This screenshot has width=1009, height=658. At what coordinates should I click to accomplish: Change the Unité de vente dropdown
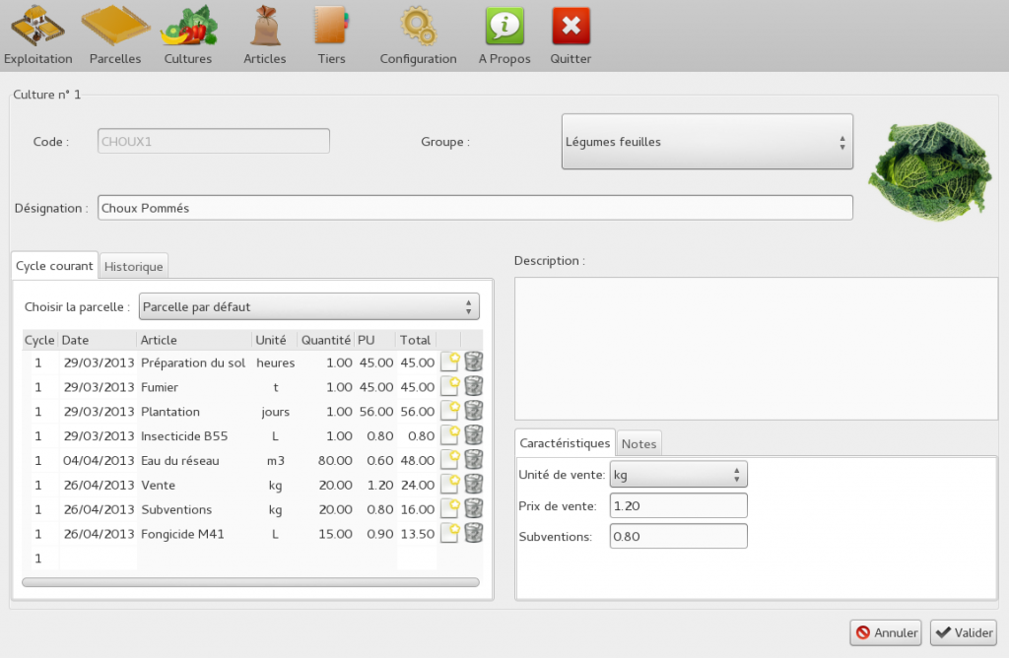click(678, 475)
